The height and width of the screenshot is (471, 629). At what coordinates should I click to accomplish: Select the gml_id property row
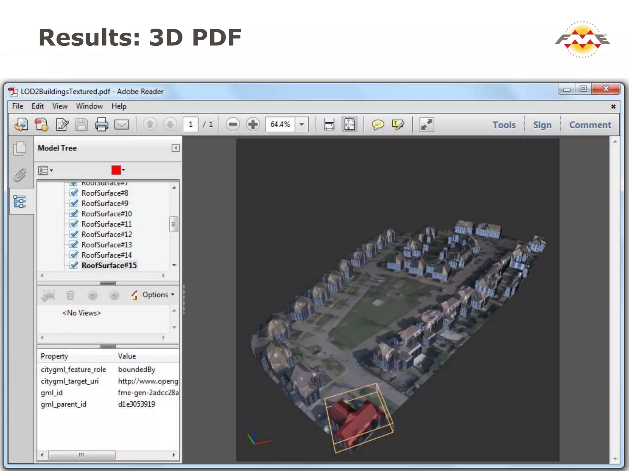pos(108,392)
